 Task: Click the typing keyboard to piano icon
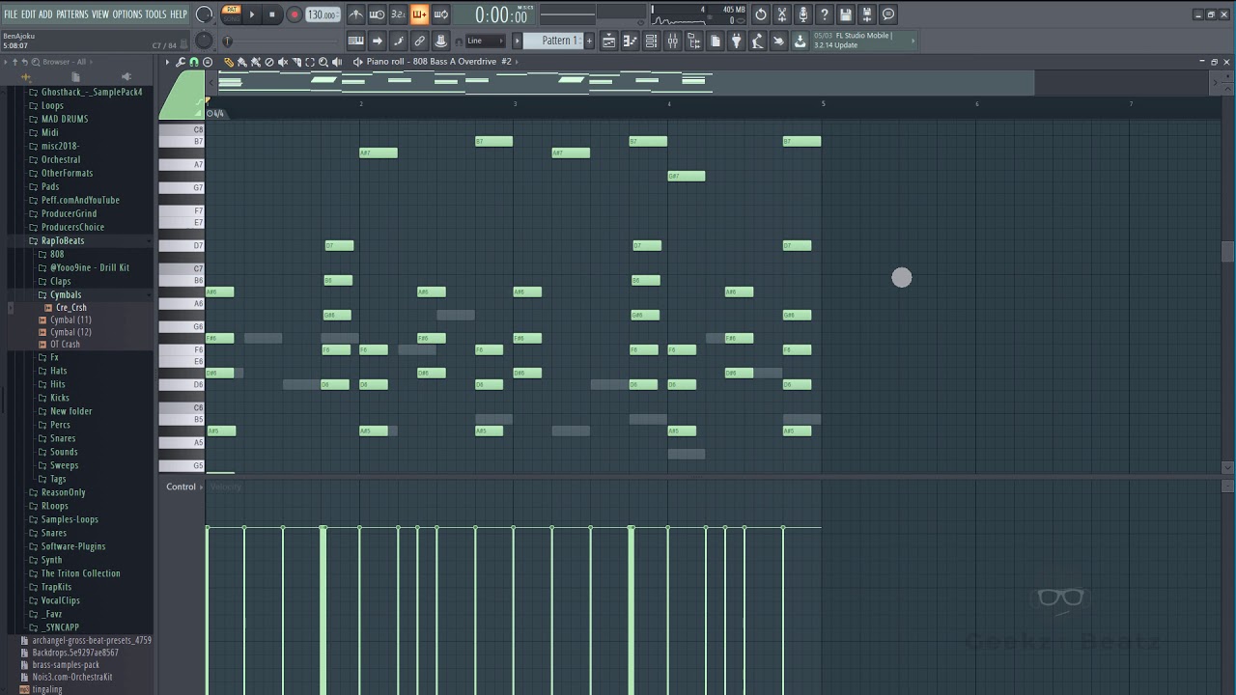[x=355, y=41]
